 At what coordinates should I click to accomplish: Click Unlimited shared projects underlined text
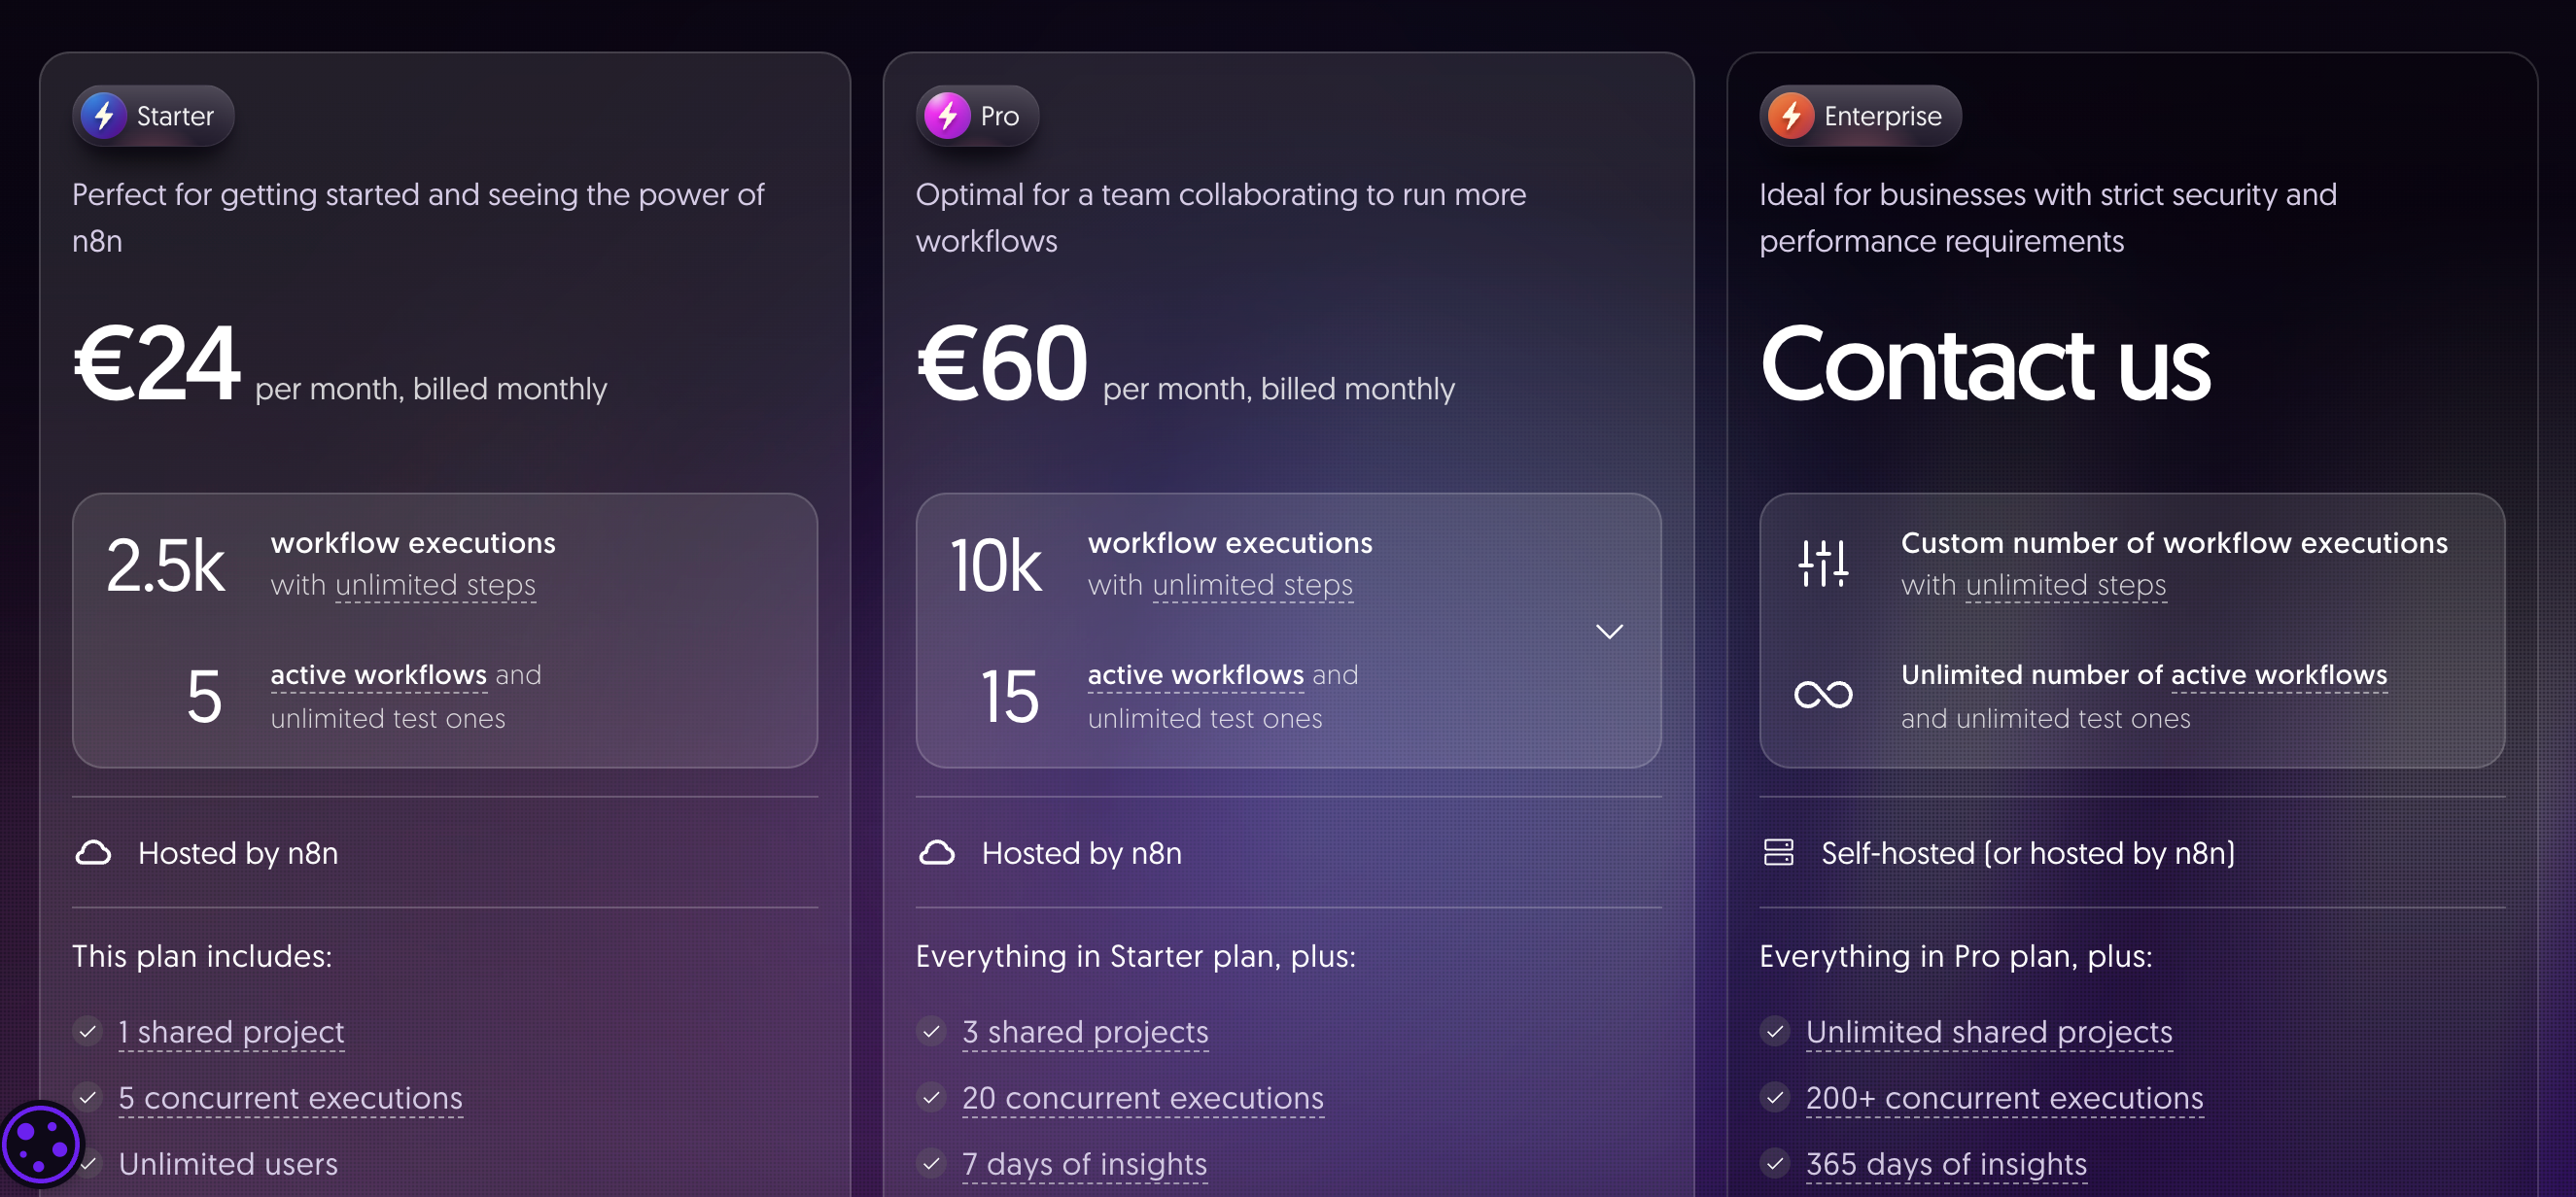(1989, 1031)
